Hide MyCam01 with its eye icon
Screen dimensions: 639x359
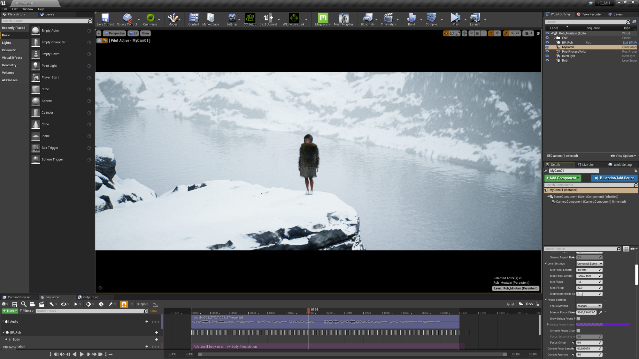click(547, 47)
